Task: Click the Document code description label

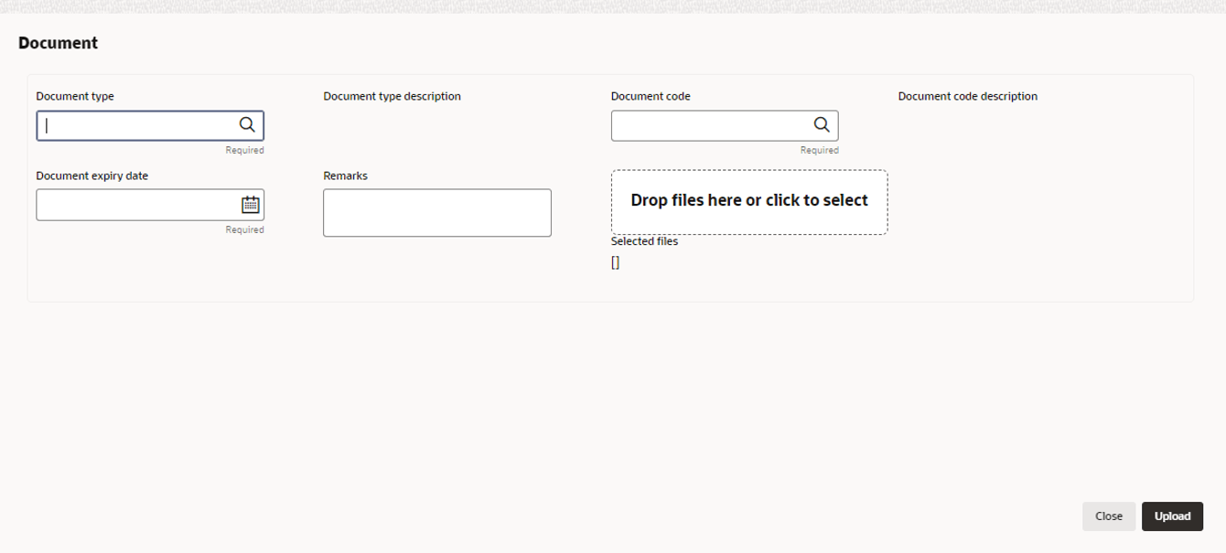Action: point(968,96)
